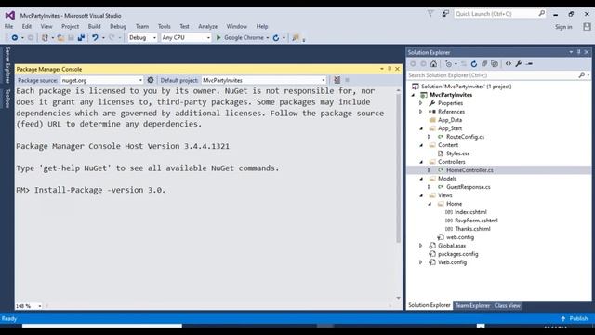
Task: Select Styles.css file
Action: click(x=457, y=154)
